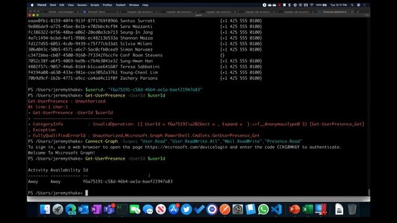Open the Parallels Windows dock icon
This screenshot has width=397, height=223.
[x=321, y=209]
